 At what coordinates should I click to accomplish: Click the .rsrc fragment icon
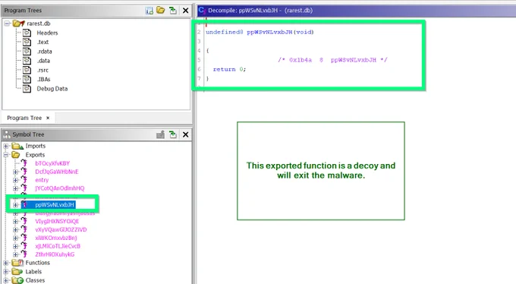pyautogui.click(x=27, y=70)
